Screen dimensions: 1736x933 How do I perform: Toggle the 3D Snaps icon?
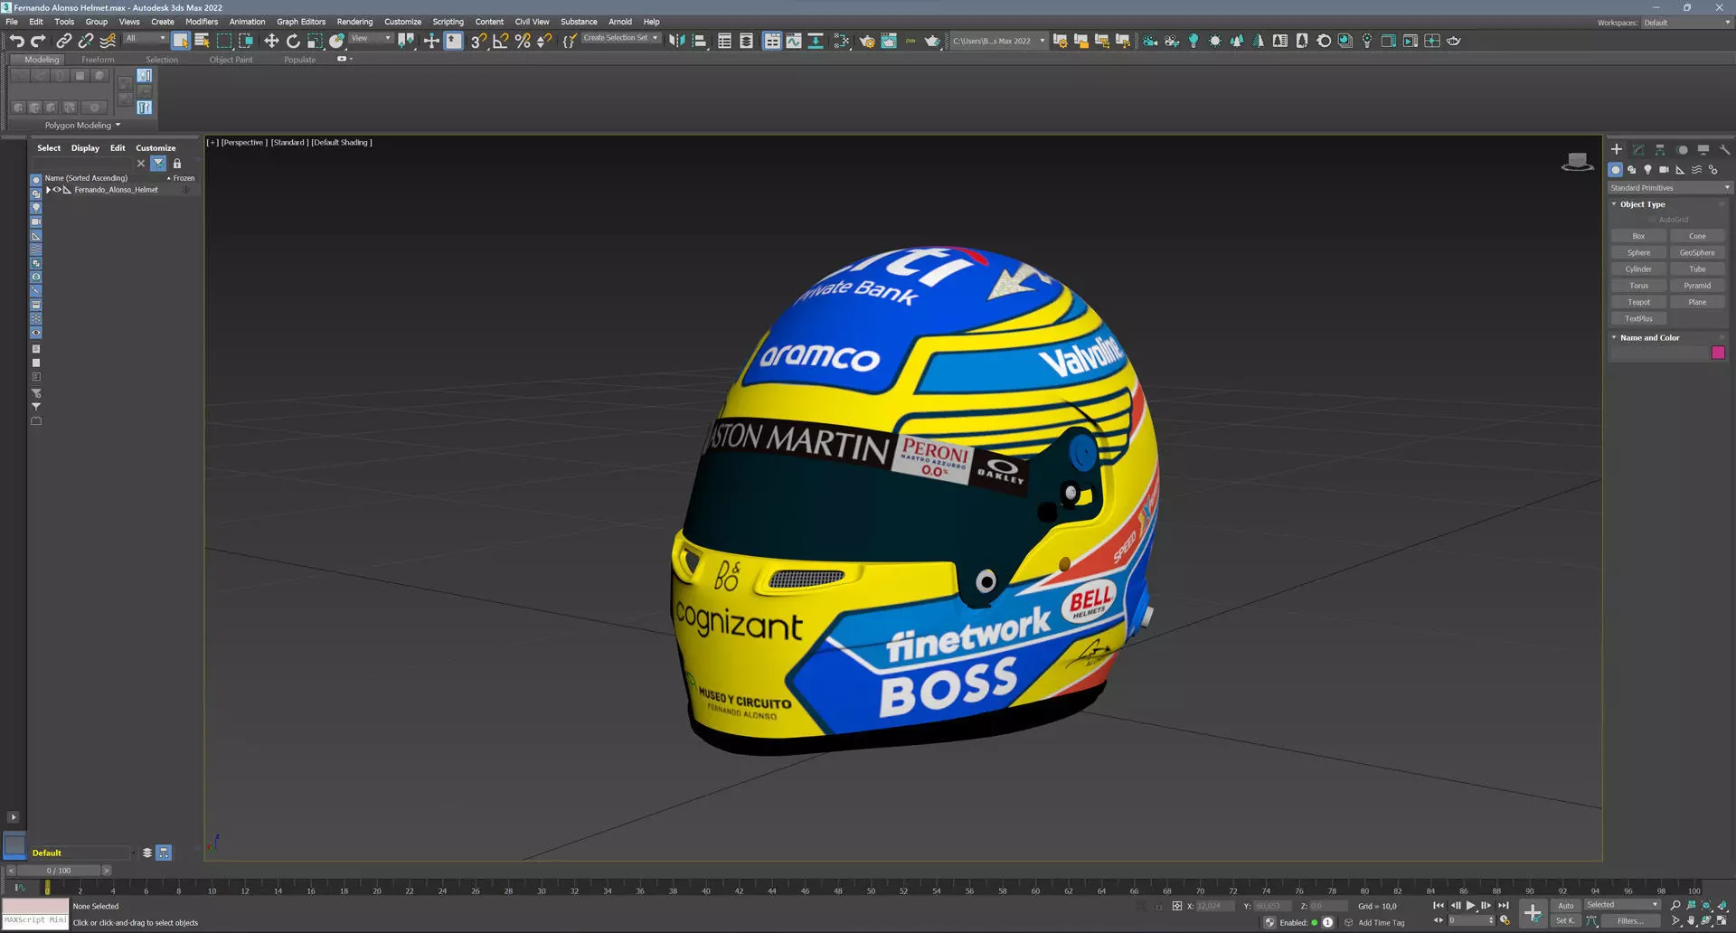point(478,41)
